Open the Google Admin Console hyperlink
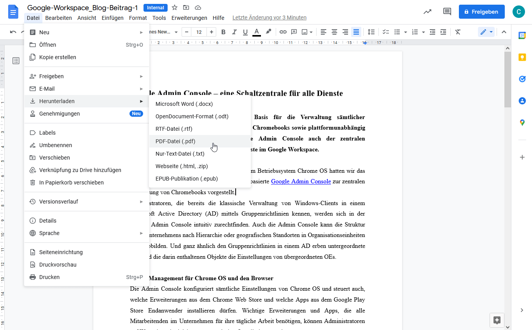Image resolution: width=532 pixels, height=330 pixels. click(x=301, y=181)
